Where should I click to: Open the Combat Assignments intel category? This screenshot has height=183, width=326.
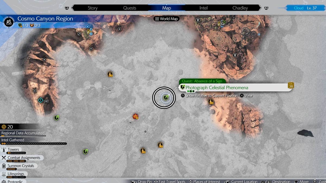(24, 158)
